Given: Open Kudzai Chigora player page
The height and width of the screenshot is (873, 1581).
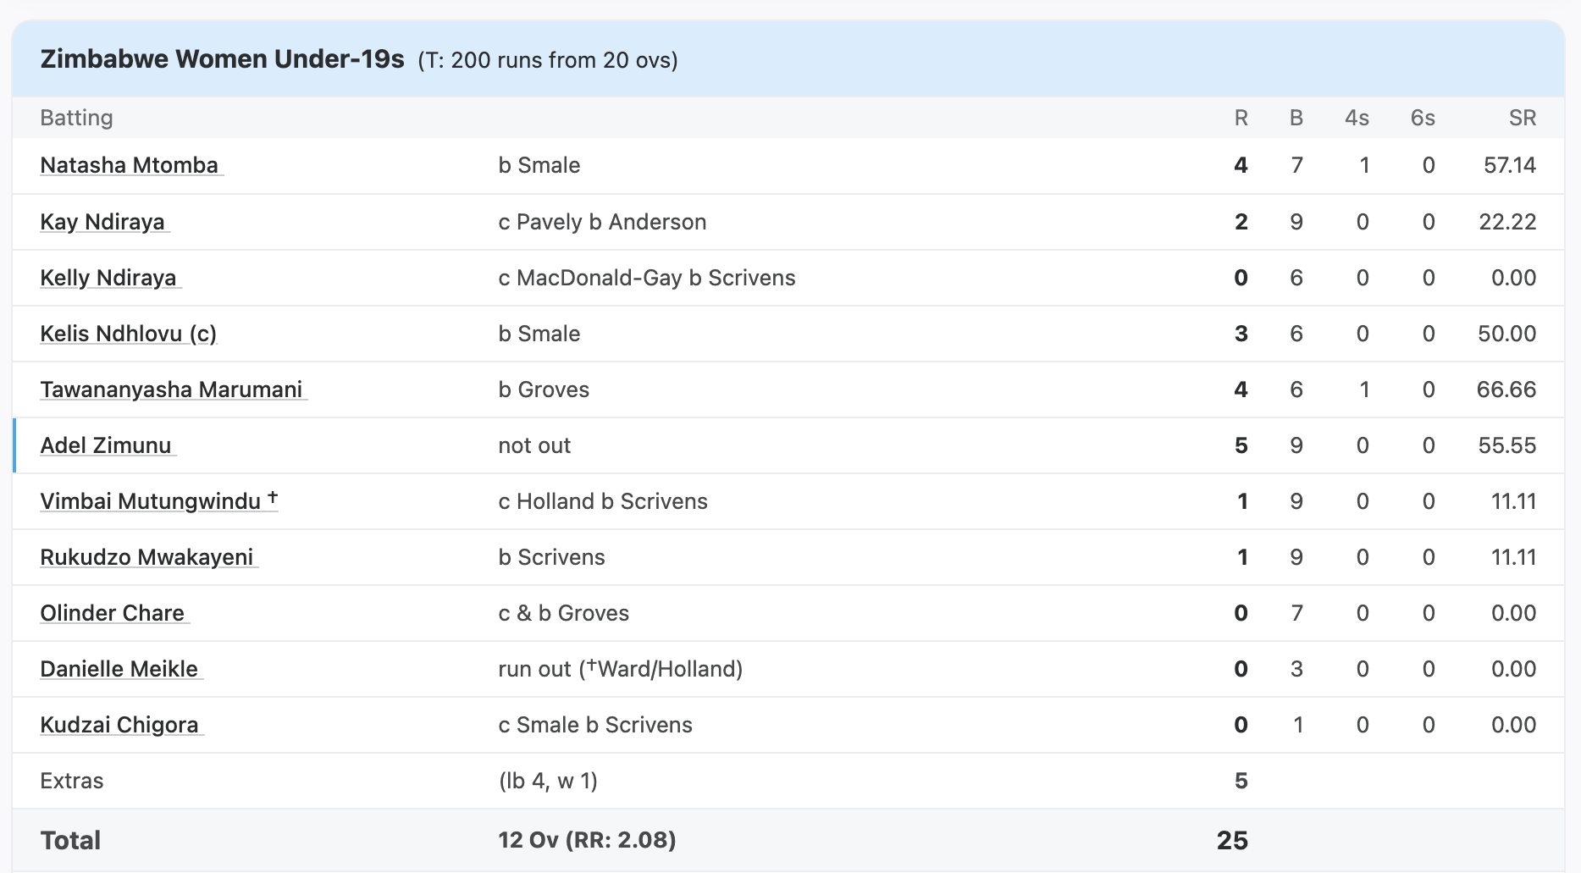Looking at the screenshot, I should [119, 725].
